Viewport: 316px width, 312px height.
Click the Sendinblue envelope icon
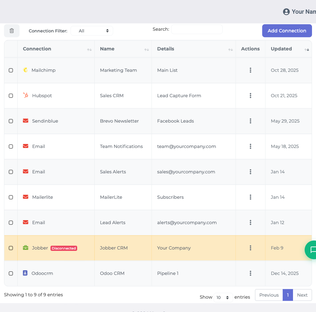(x=26, y=121)
